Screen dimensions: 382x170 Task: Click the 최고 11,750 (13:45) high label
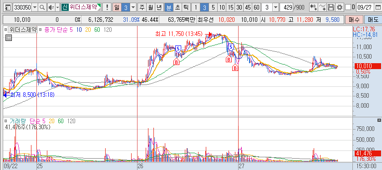pyautogui.click(x=179, y=34)
